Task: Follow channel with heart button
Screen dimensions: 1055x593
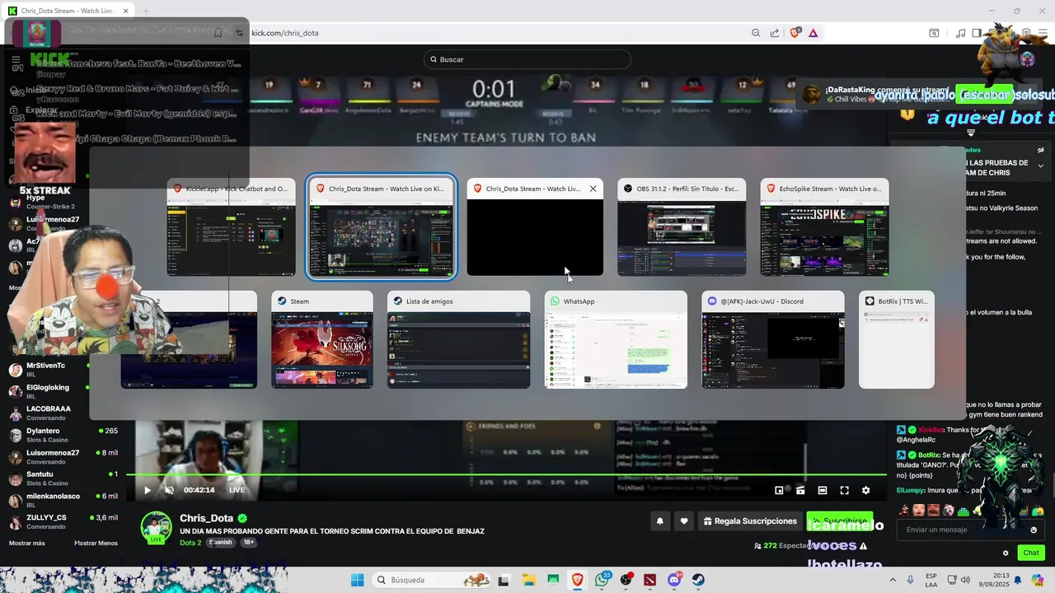Action: pos(683,521)
